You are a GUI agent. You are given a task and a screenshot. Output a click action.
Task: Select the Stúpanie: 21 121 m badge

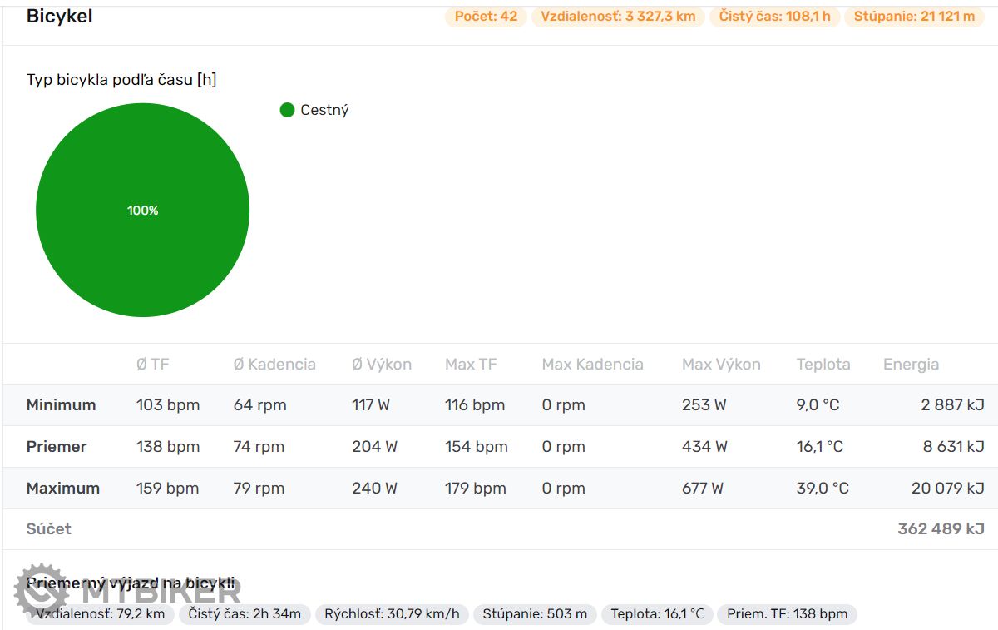pyautogui.click(x=914, y=17)
